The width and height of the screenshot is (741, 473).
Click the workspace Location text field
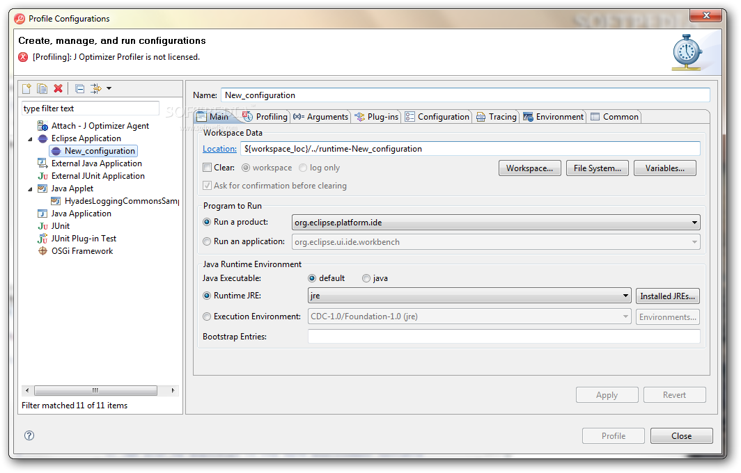pyautogui.click(x=470, y=149)
